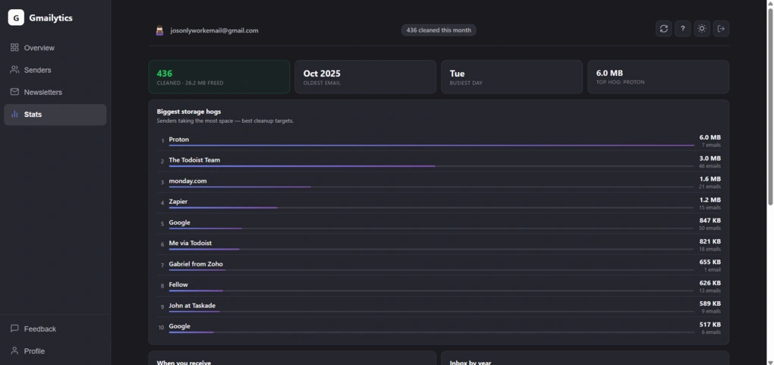Click the Stats bar chart icon

tap(14, 114)
